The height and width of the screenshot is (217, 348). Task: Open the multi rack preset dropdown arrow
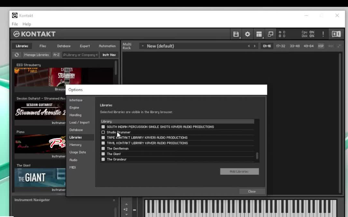coord(142,46)
